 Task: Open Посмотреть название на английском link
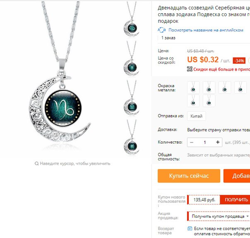tap(206, 30)
